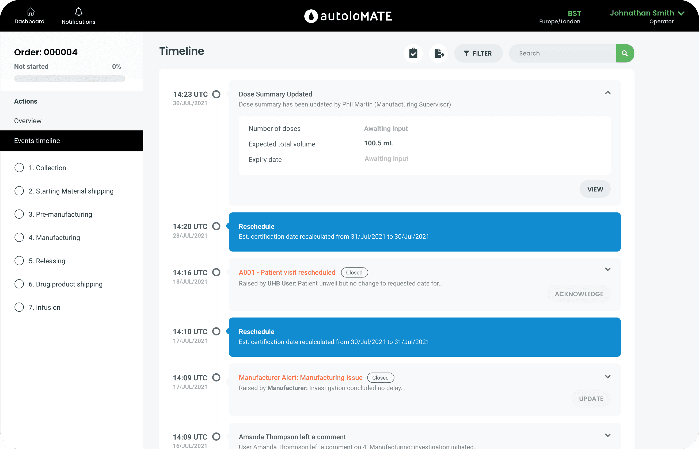
Task: Click the funnel FILTER button
Action: pyautogui.click(x=478, y=53)
